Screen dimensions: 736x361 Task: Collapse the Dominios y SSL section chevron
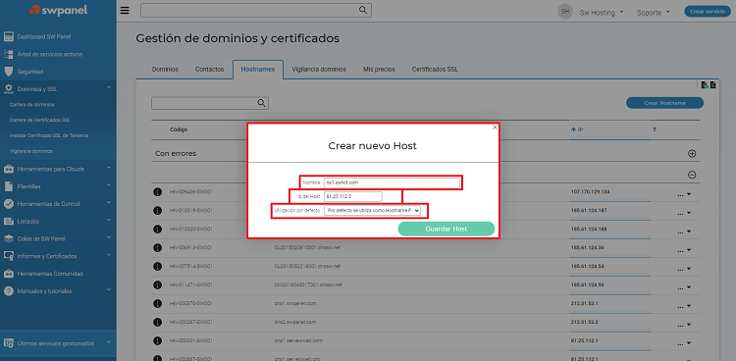[x=108, y=87]
